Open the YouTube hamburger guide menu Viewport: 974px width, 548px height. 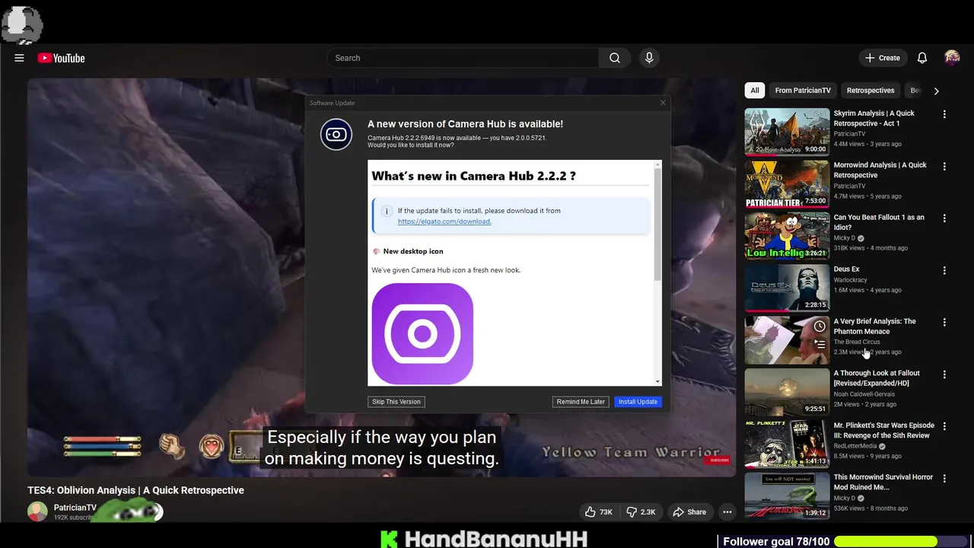(x=19, y=58)
